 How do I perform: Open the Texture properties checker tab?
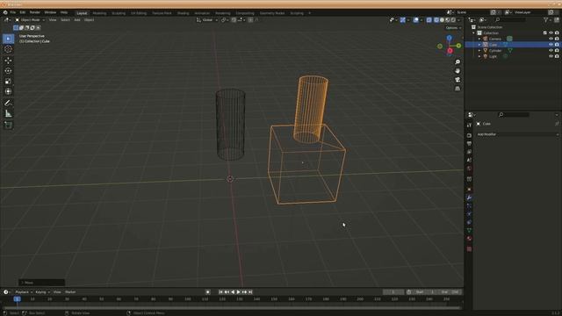pyautogui.click(x=469, y=249)
